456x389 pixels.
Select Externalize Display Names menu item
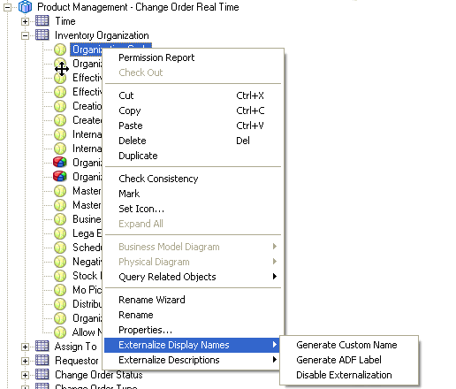point(192,345)
